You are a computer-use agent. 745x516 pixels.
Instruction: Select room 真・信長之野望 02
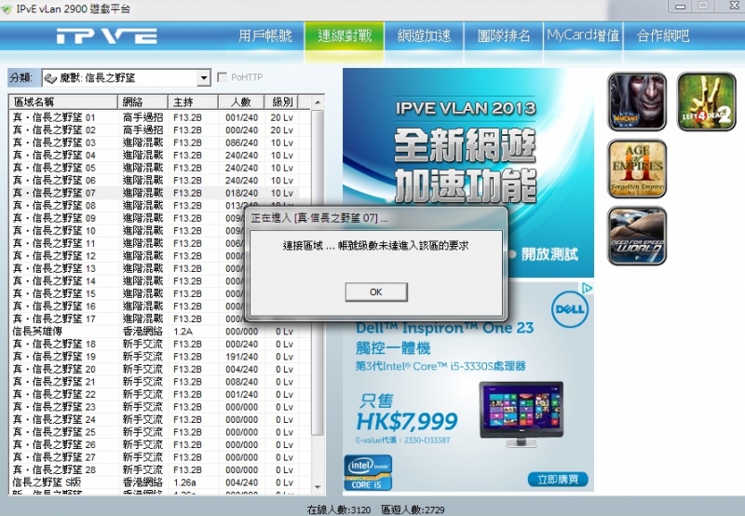coord(159,129)
